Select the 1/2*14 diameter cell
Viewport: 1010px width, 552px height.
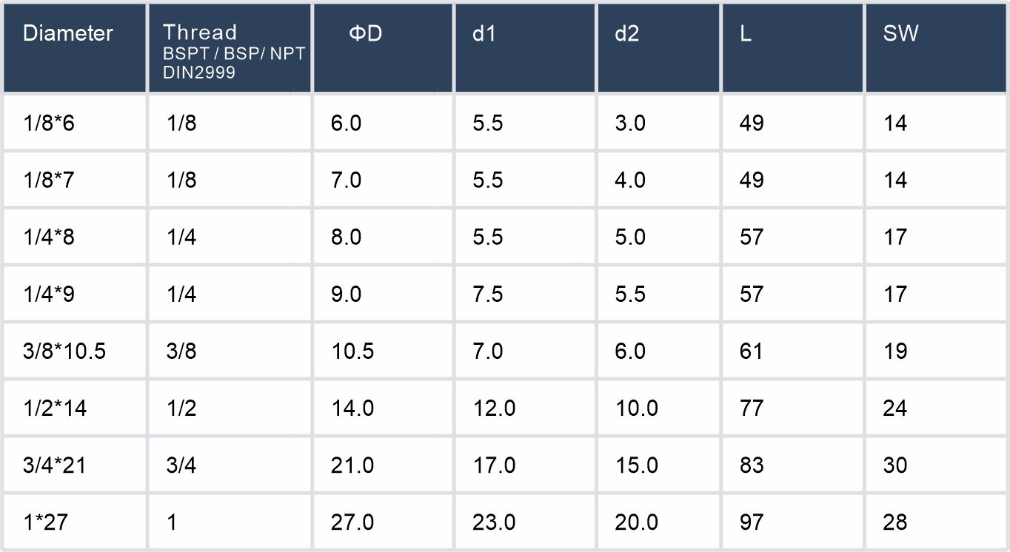[55, 408]
